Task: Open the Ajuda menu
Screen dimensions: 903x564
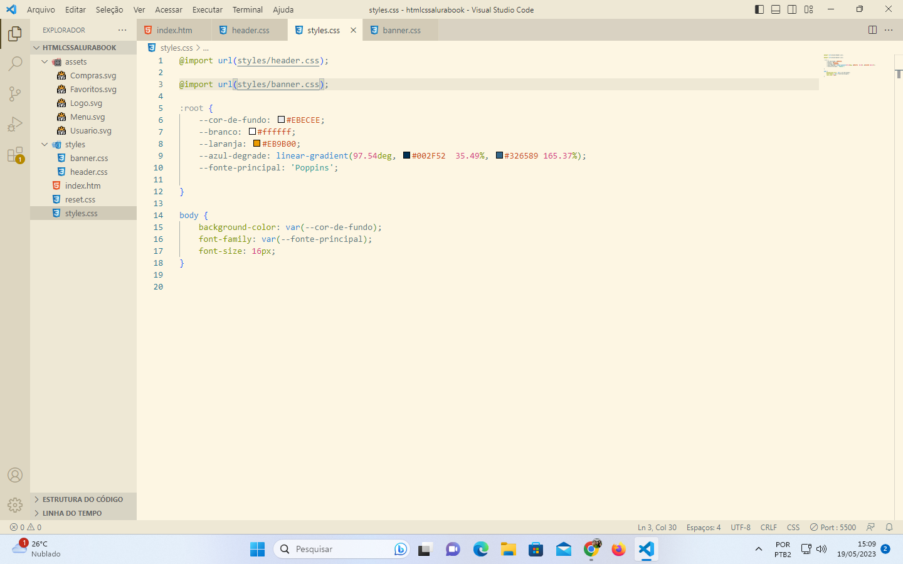Action: tap(283, 9)
